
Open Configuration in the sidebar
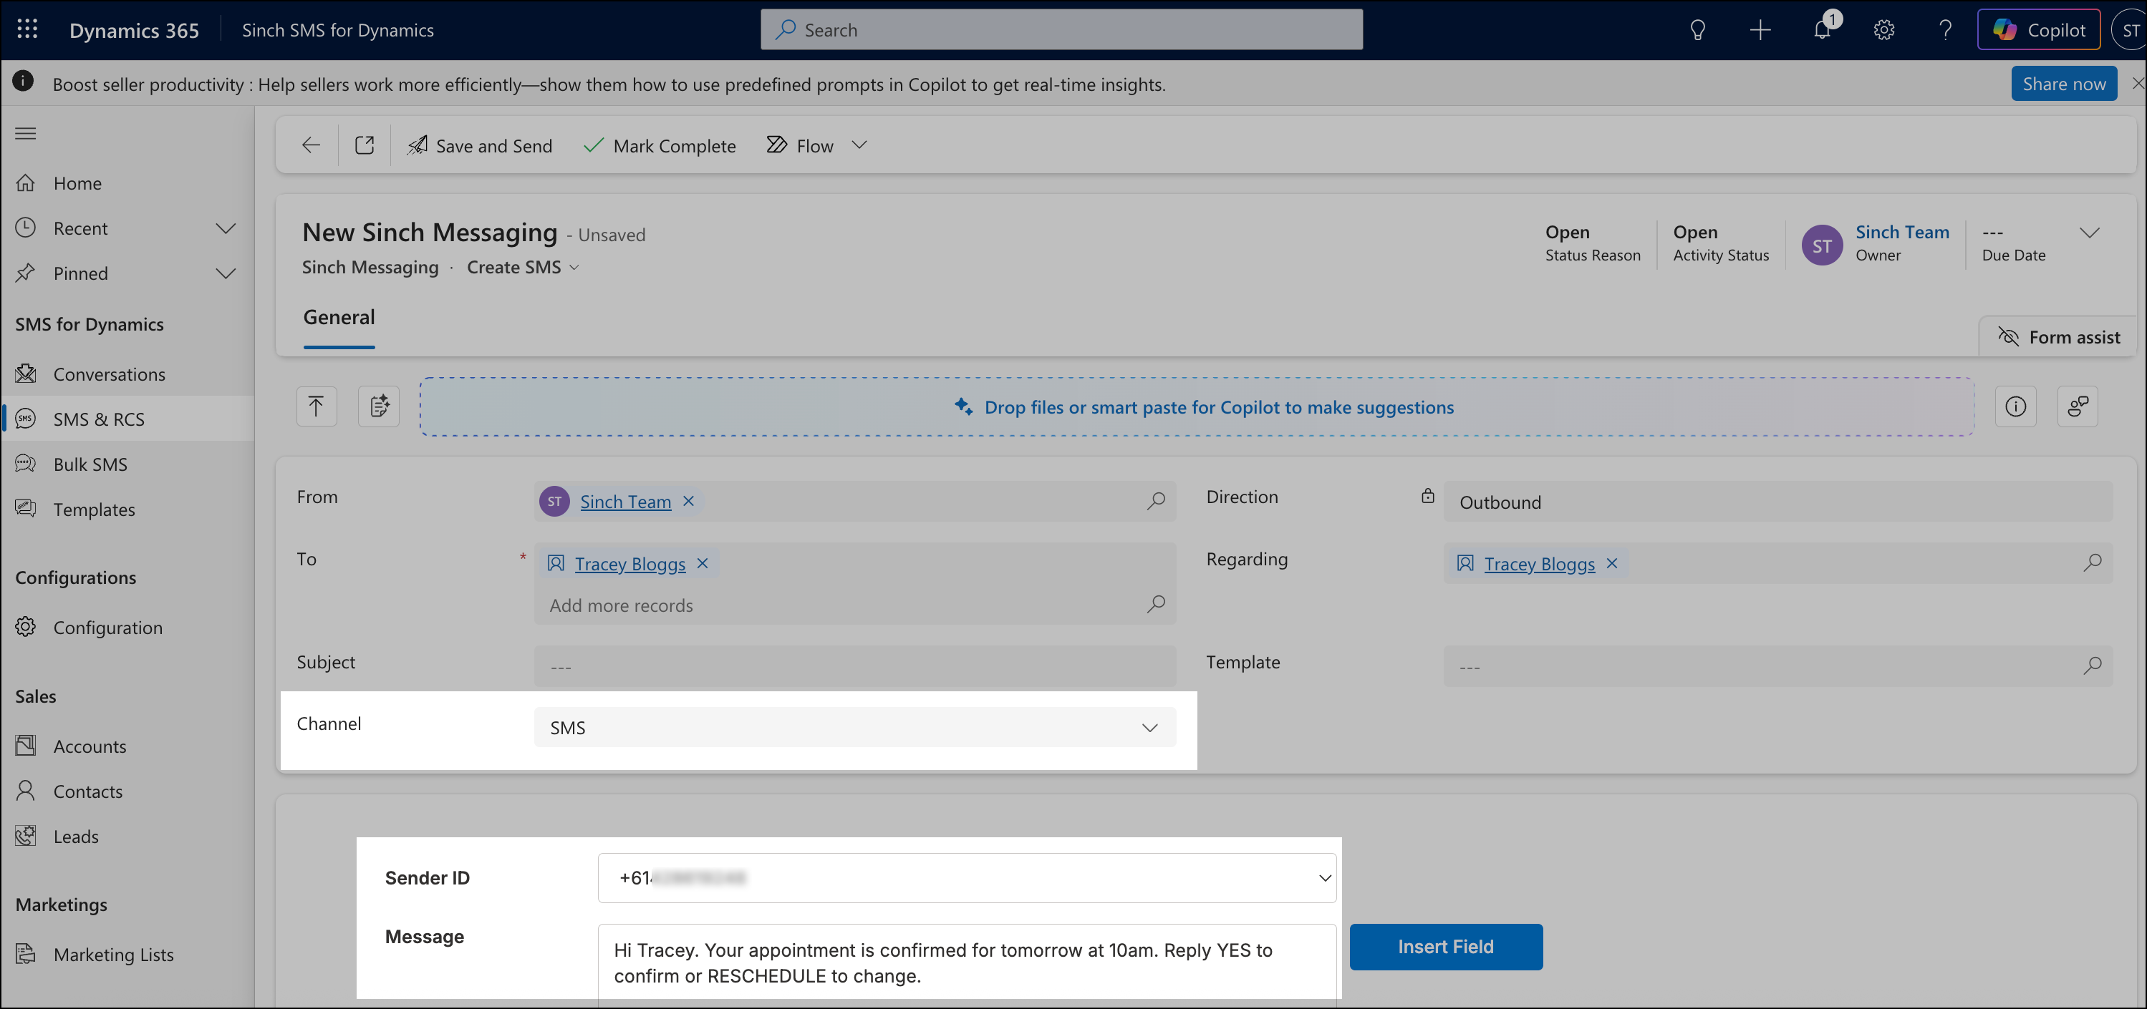(x=108, y=628)
